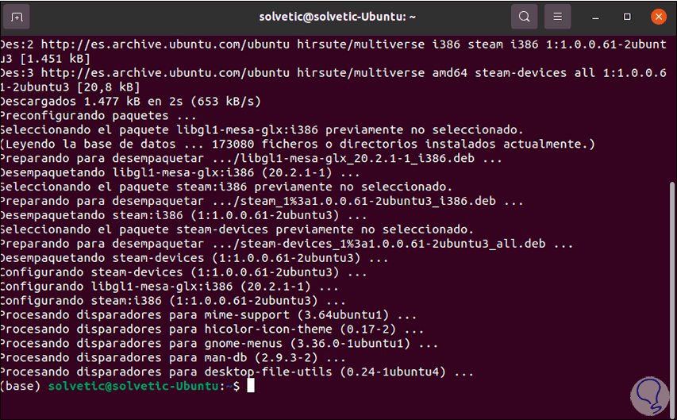Click the 'Preconfigurando paquetes ...' line
Image resolution: width=677 pixels, height=420 pixels.
coord(98,116)
